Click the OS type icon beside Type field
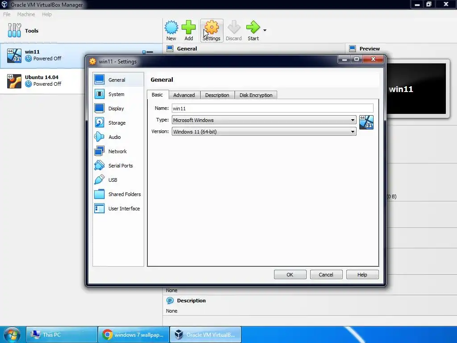 pos(366,122)
